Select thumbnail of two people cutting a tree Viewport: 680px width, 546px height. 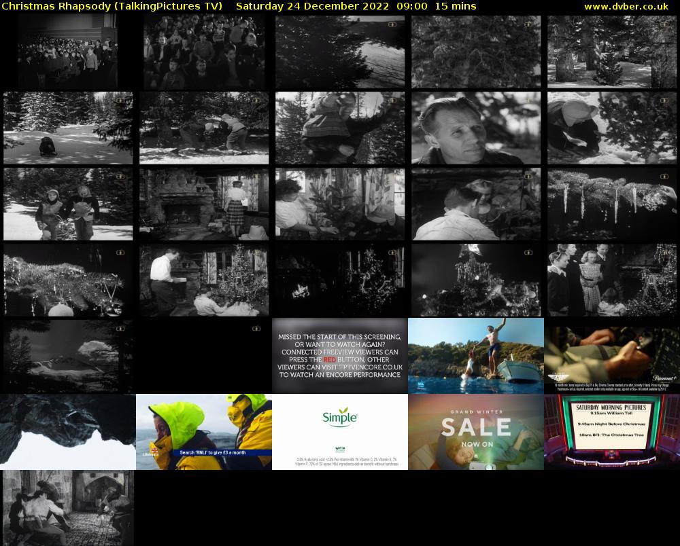tap(204, 128)
